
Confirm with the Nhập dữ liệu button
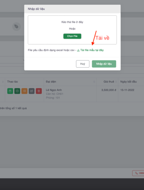click(x=104, y=64)
